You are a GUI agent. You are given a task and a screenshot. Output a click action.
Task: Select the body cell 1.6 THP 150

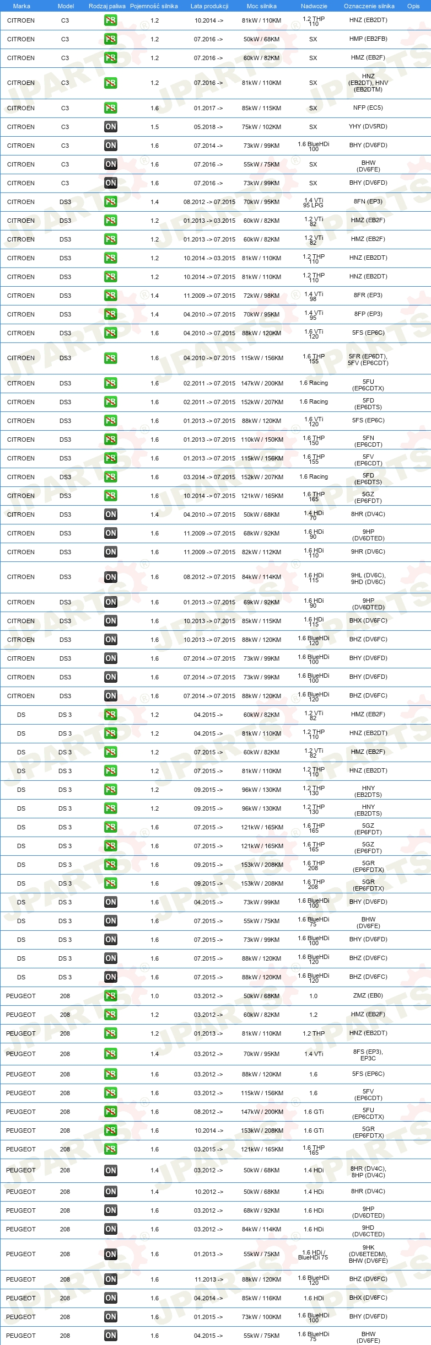click(313, 440)
